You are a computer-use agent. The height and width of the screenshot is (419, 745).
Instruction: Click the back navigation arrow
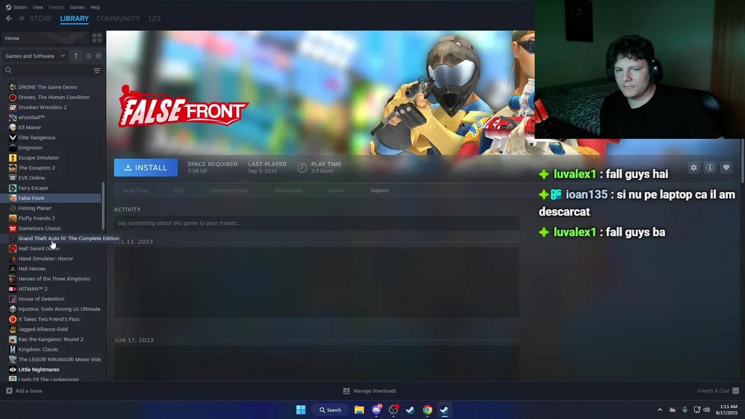tap(9, 19)
